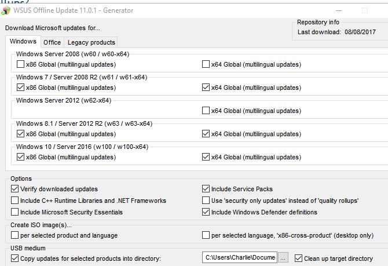Viewport: 388px width, 266px height.
Task: Disable Windows 10 x64 Global updates
Action: coord(206,157)
